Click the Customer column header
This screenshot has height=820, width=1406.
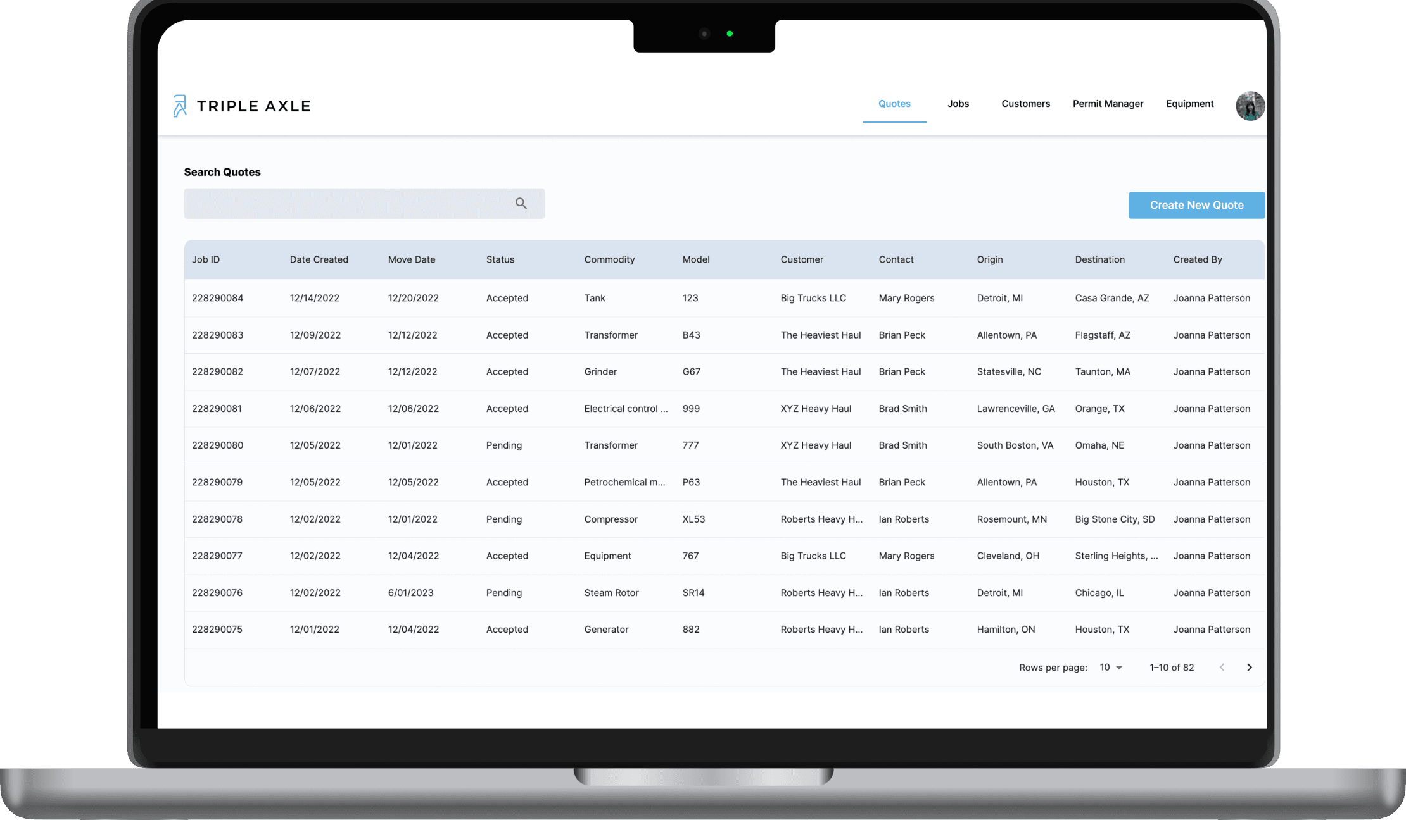point(801,259)
